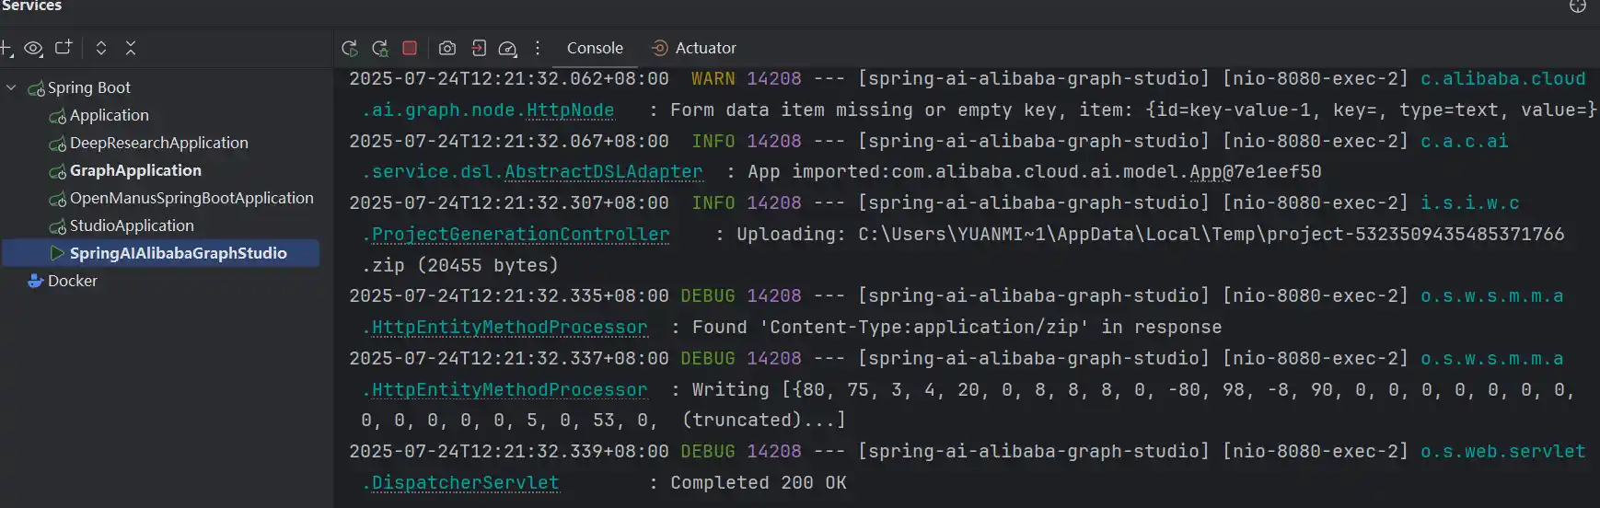Open the more actions vertical dots menu
The width and height of the screenshot is (1600, 508).
pyautogui.click(x=538, y=48)
